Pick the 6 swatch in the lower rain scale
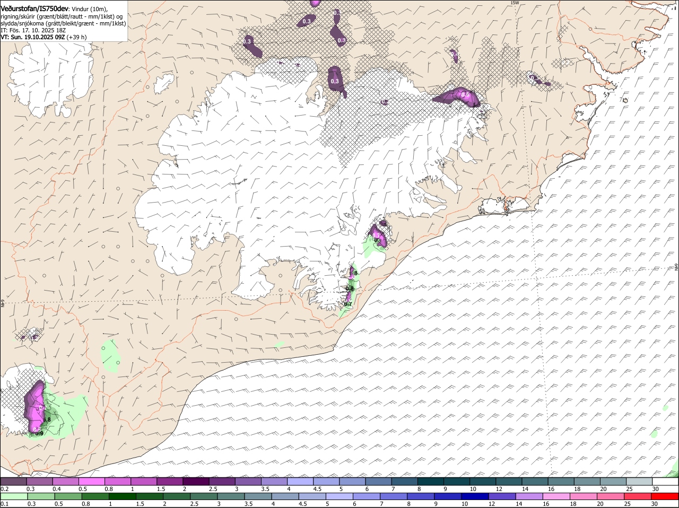The height and width of the screenshot is (508, 679). click(366, 497)
